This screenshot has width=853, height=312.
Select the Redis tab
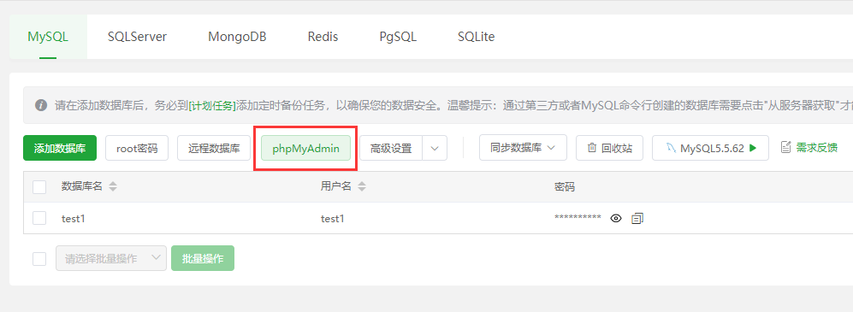point(323,37)
